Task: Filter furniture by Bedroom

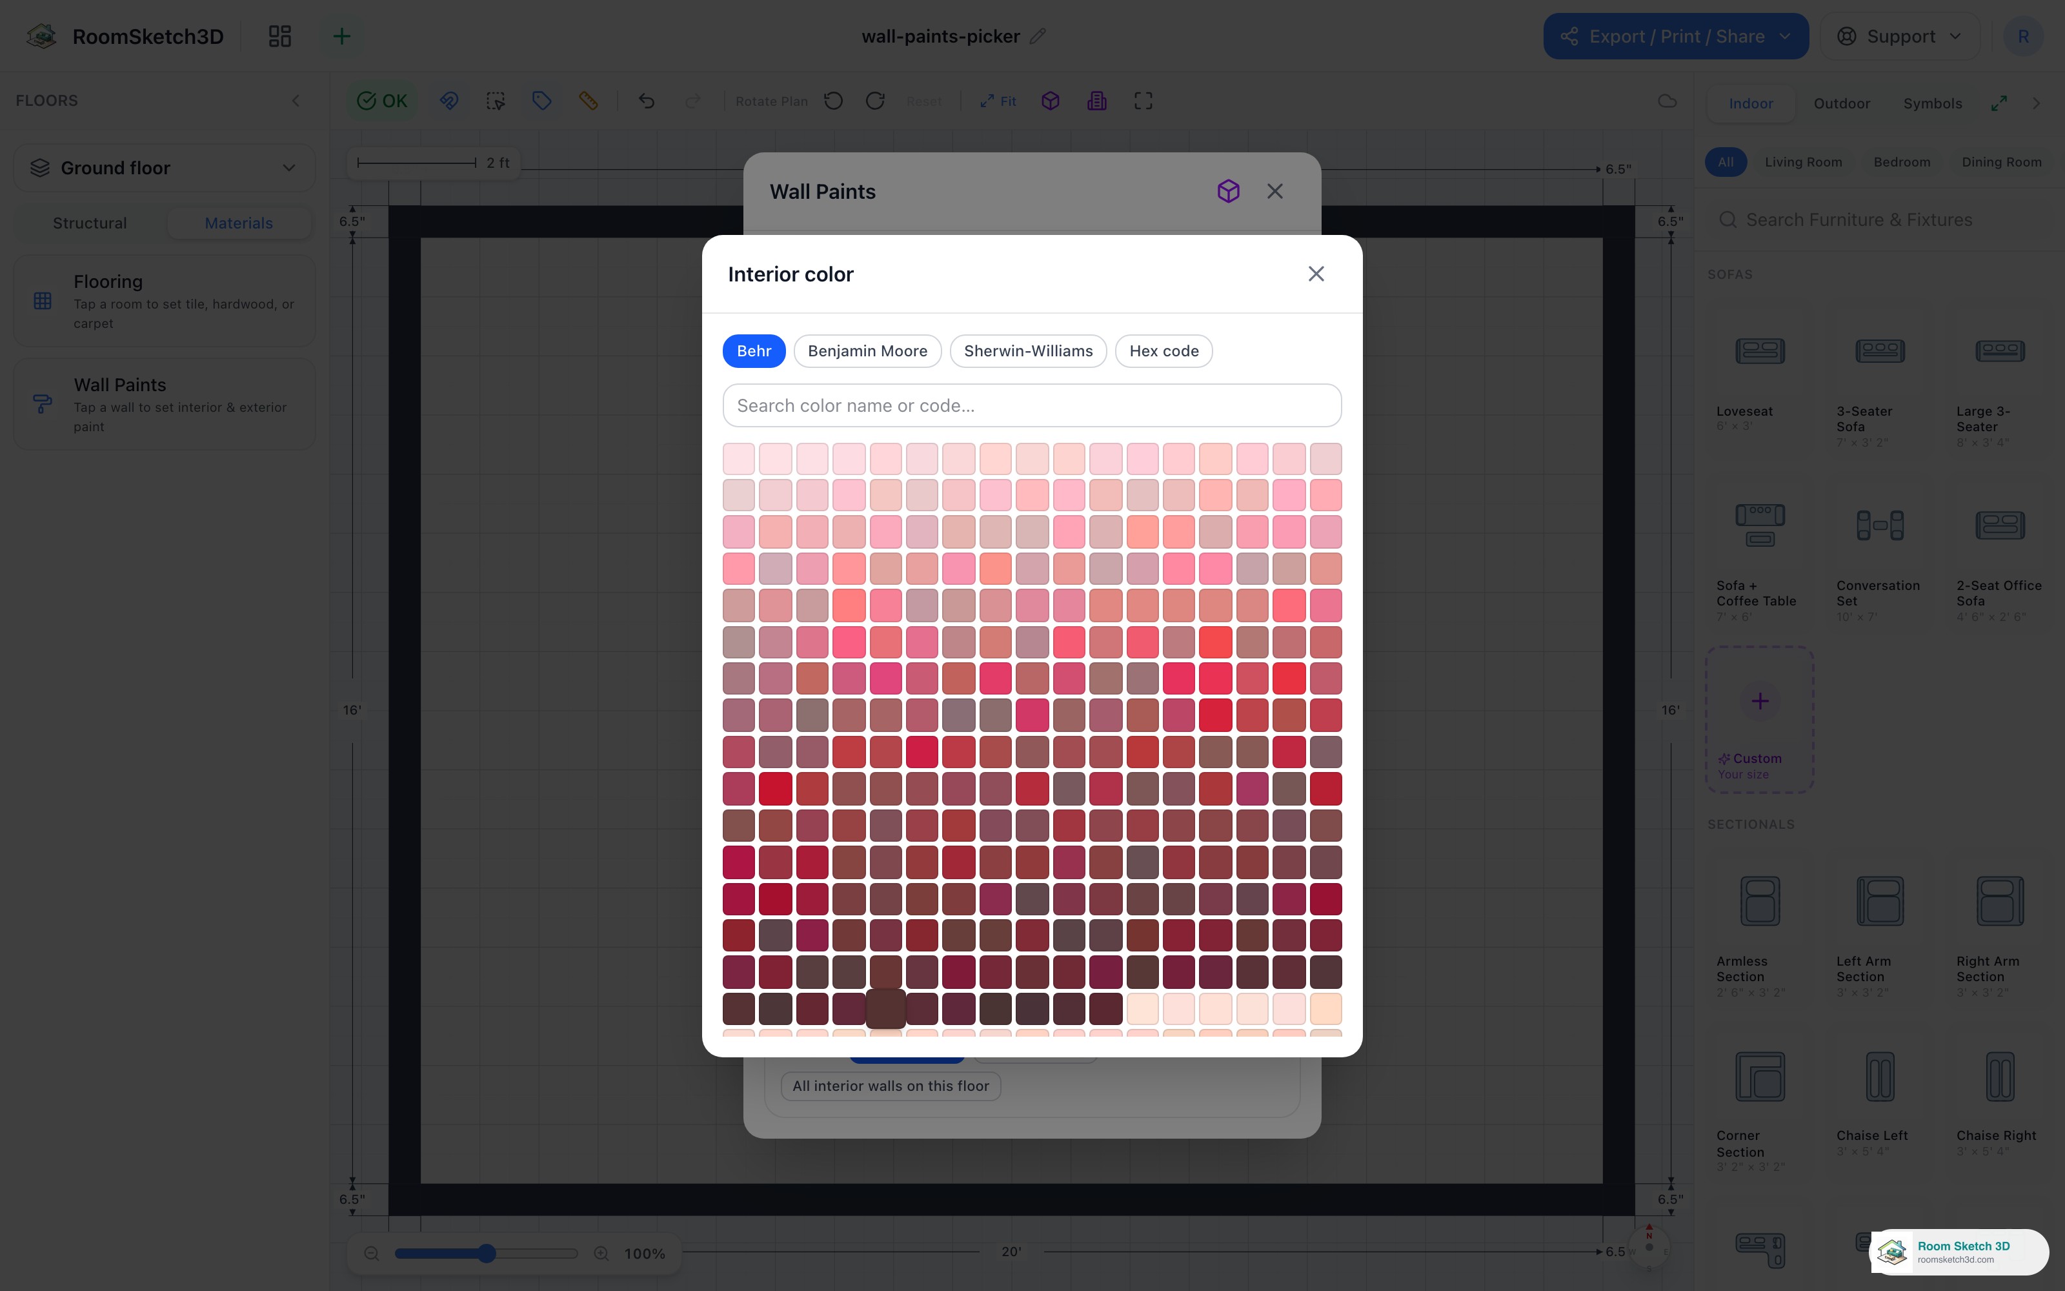Action: coord(1901,162)
